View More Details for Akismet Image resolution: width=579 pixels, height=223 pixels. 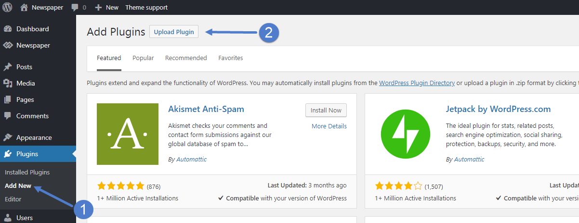coord(329,126)
